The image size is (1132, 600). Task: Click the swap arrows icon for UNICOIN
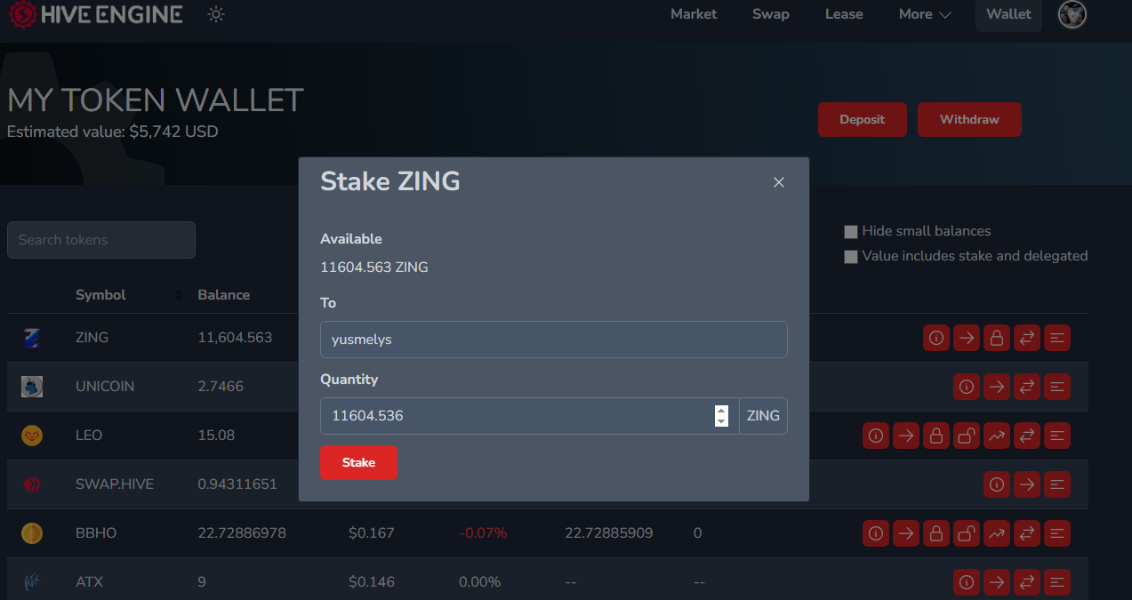coord(1027,387)
